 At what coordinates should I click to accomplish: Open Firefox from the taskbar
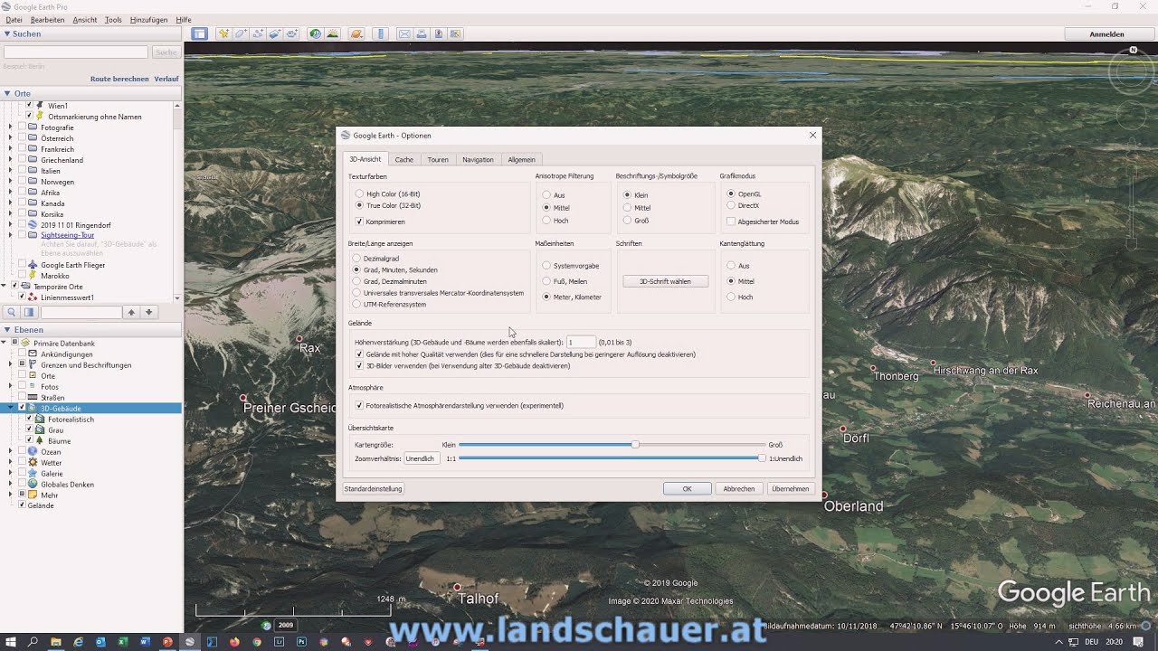(234, 642)
